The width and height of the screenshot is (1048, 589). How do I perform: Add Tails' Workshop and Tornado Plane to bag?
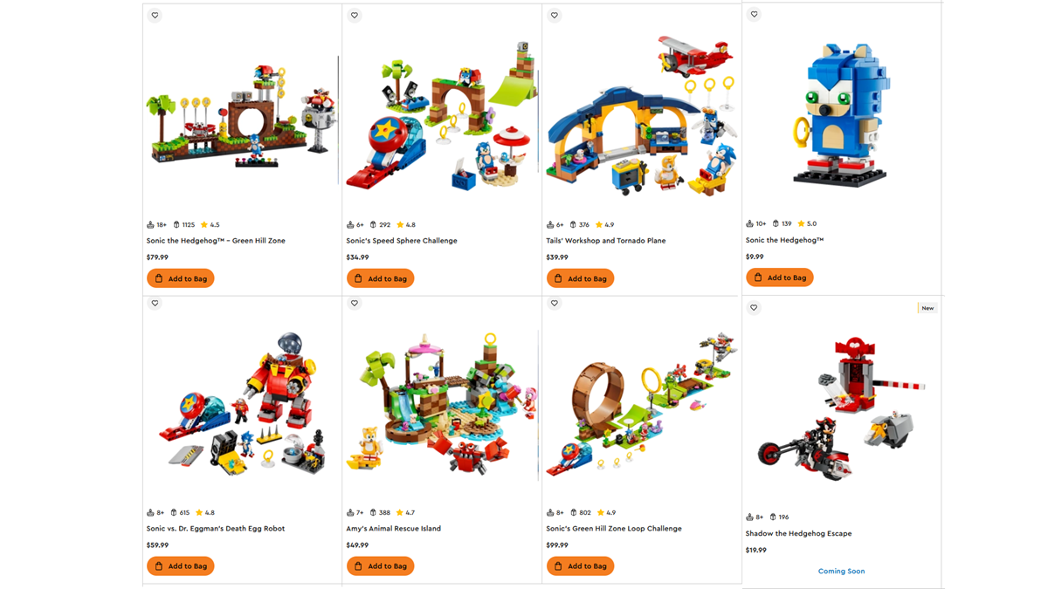pyautogui.click(x=581, y=278)
